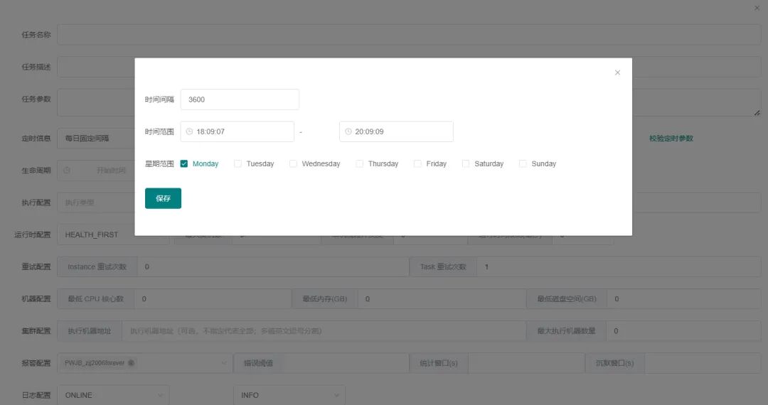This screenshot has width=768, height=405.
Task: Remove the PWJB_zjj2006forever alarm tag
Action: pos(132,363)
